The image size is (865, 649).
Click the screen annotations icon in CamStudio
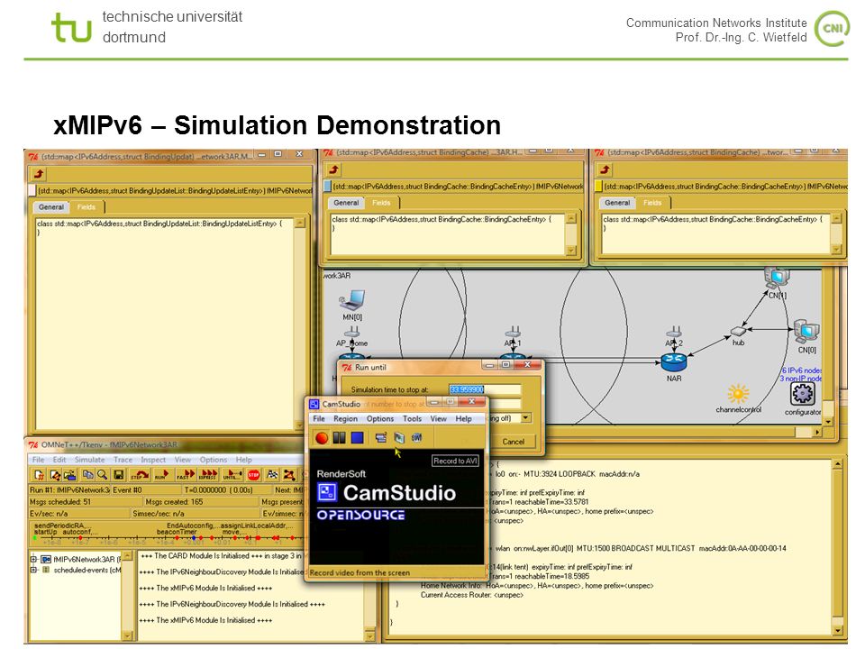[380, 438]
